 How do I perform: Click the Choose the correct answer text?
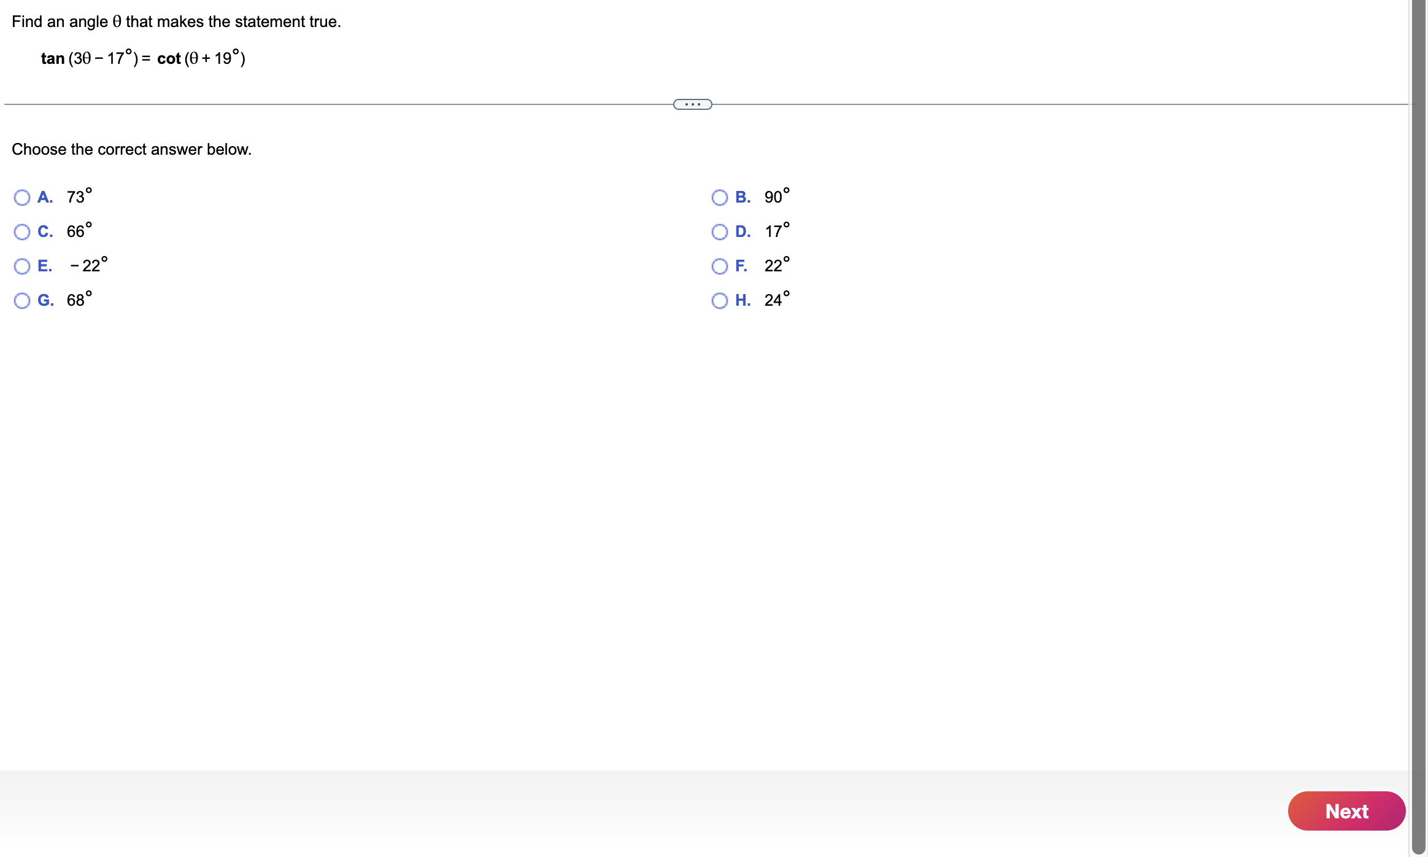(x=131, y=149)
